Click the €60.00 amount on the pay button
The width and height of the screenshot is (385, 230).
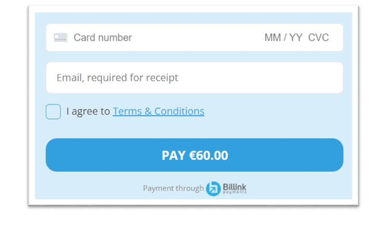coord(208,155)
